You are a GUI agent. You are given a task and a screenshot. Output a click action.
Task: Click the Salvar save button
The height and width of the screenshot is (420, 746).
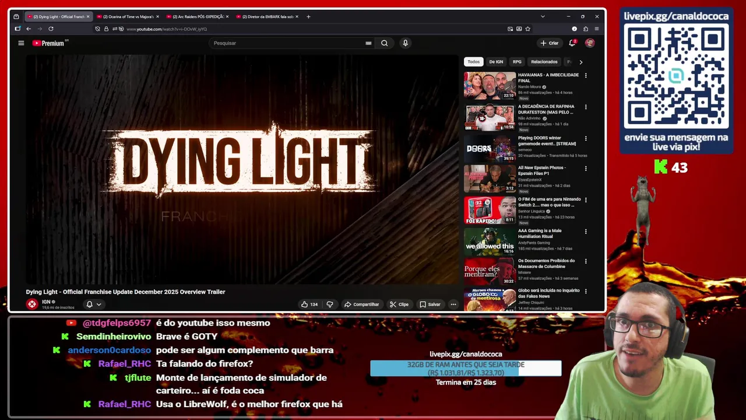(x=430, y=304)
